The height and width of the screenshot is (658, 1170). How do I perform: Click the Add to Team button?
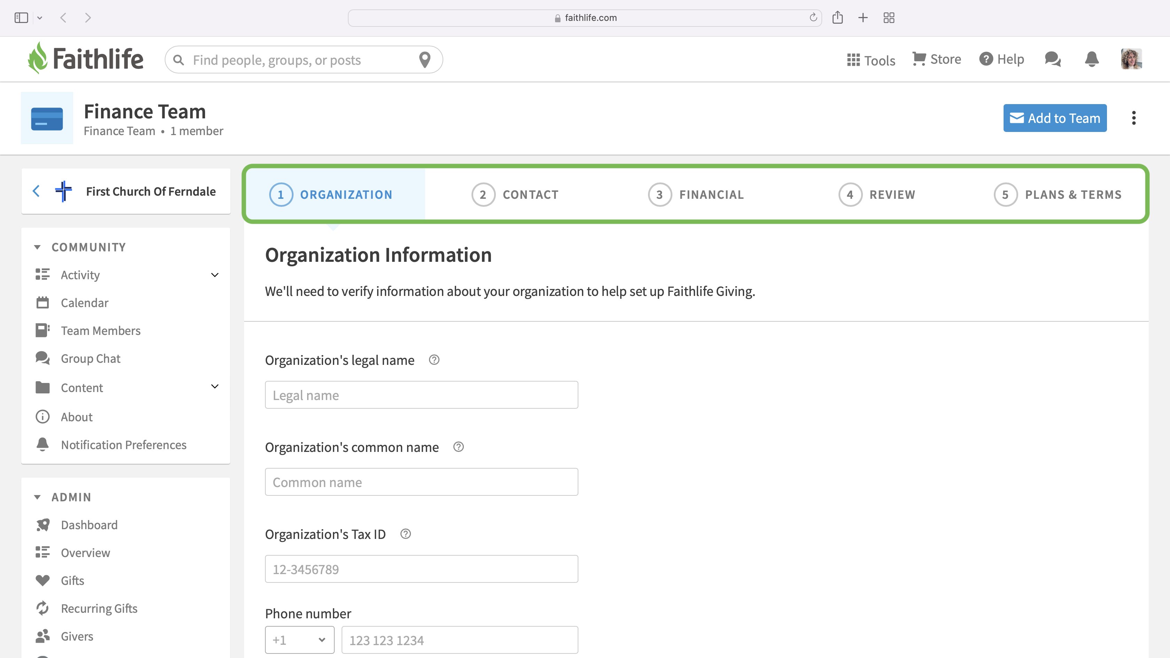pyautogui.click(x=1055, y=118)
